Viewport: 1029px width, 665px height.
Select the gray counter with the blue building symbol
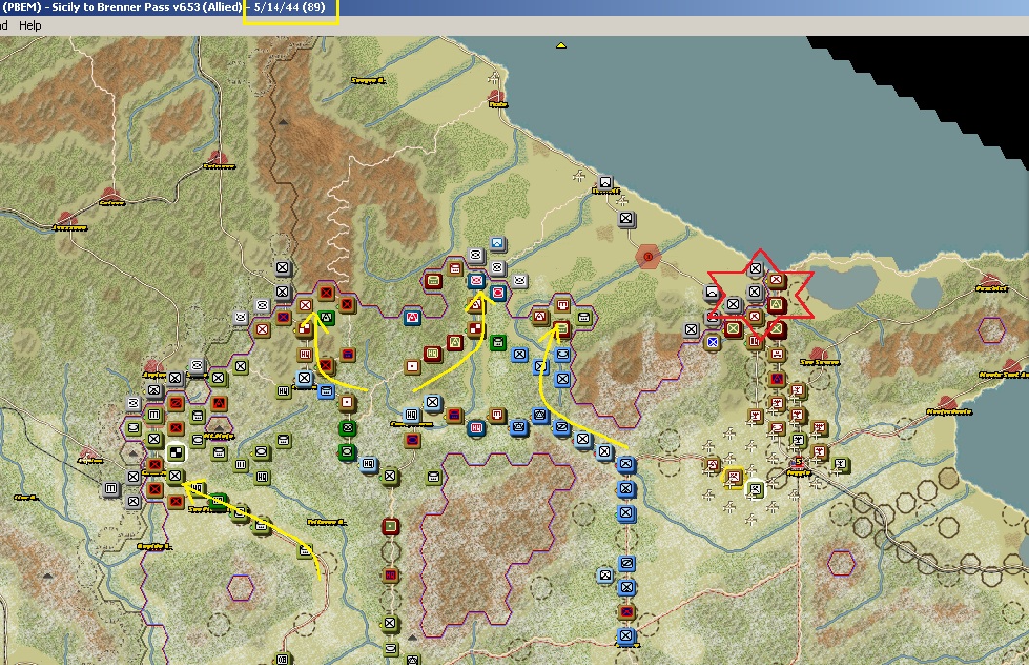(x=497, y=243)
